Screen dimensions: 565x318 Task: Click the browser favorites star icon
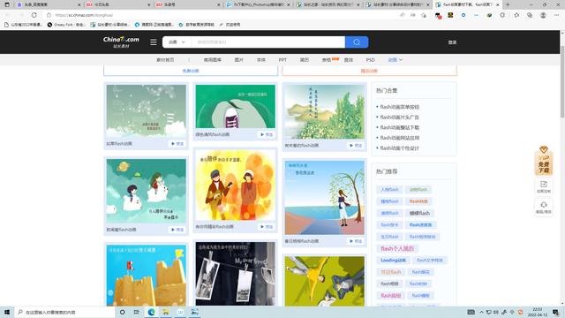[516, 15]
